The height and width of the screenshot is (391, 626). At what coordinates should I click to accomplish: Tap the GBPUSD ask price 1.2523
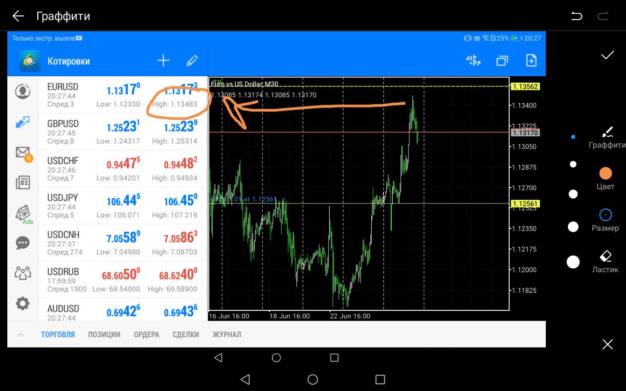(180, 127)
